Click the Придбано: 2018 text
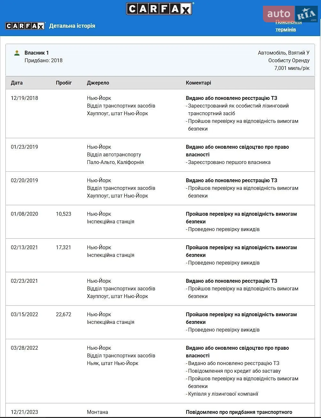Screen dimensions: 321x418 [43, 61]
